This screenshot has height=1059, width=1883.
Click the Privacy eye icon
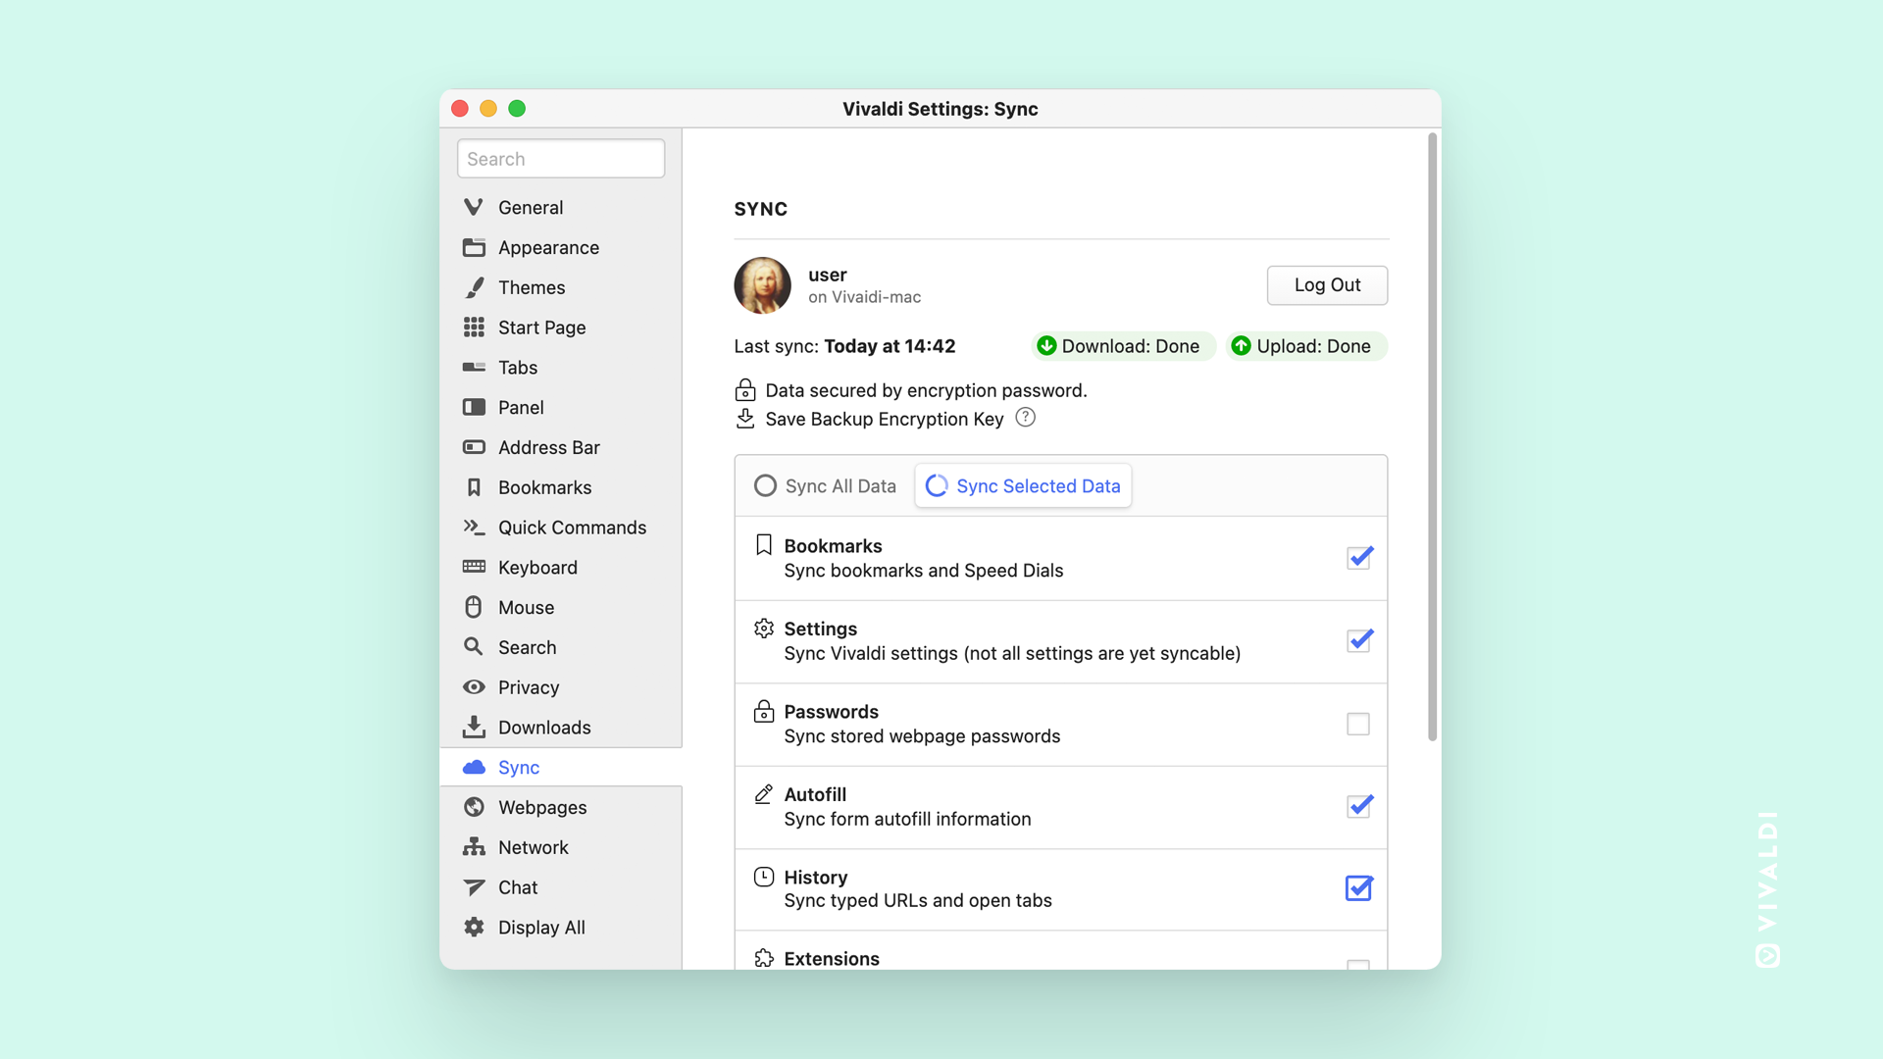(x=475, y=687)
